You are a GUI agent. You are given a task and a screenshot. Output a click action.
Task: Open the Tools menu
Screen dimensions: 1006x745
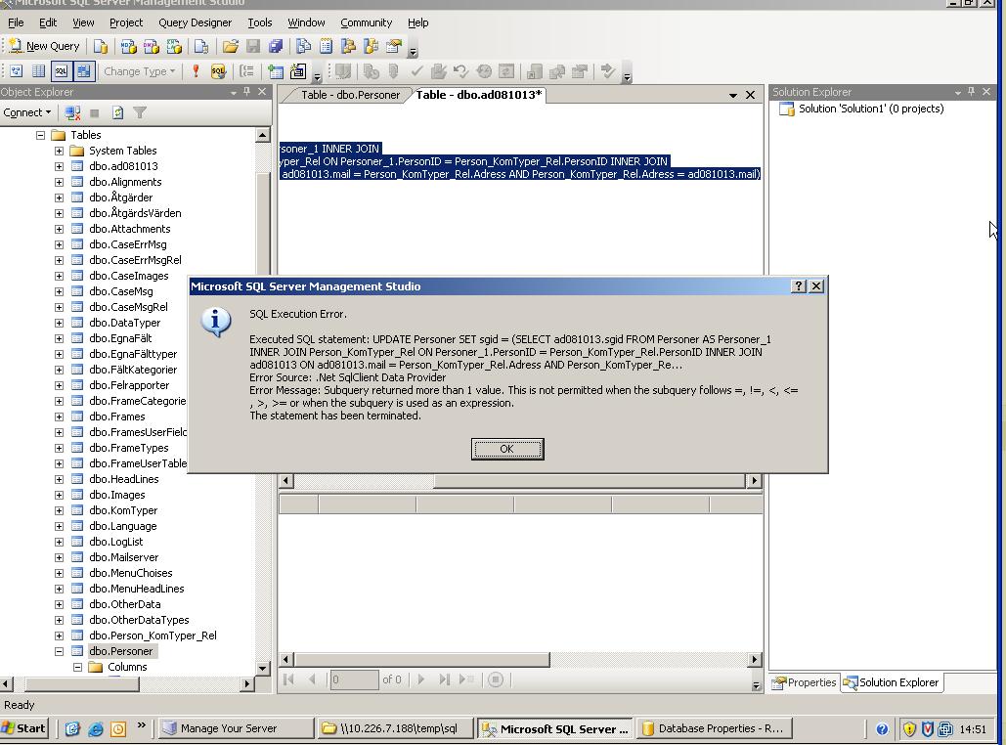click(260, 22)
